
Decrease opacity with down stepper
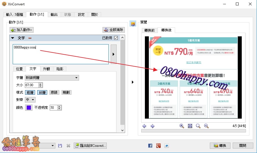pyautogui.click(x=59, y=109)
